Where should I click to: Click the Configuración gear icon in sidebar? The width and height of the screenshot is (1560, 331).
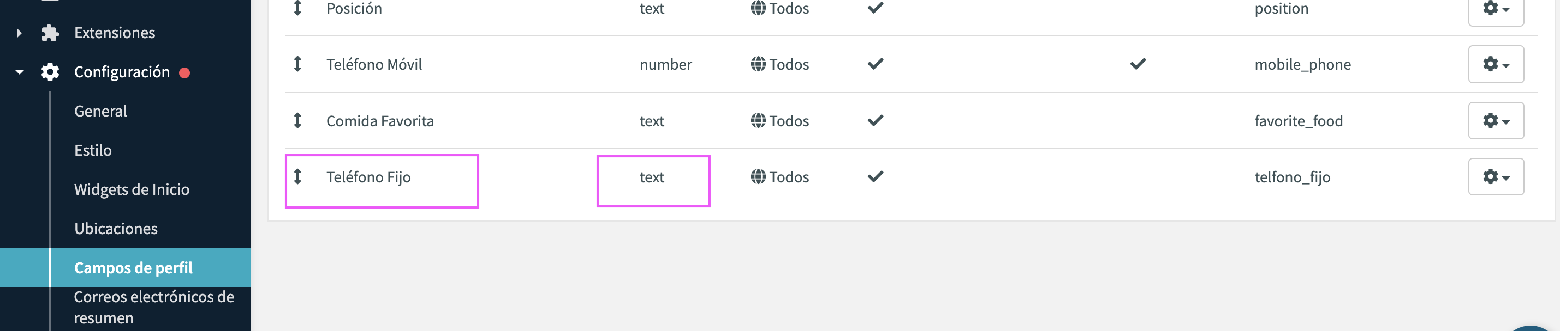(x=50, y=72)
